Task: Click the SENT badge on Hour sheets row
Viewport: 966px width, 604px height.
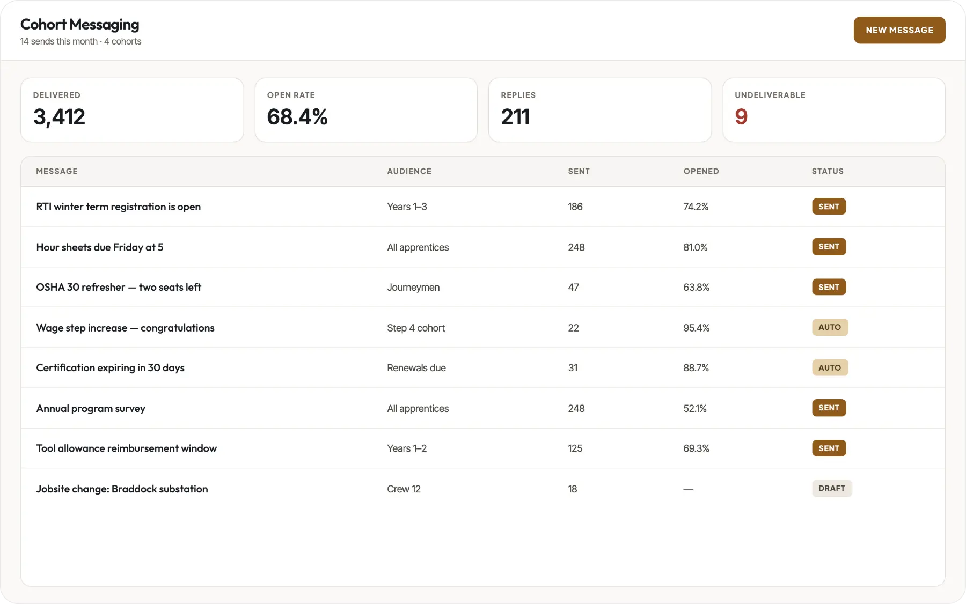Action: [x=829, y=247]
